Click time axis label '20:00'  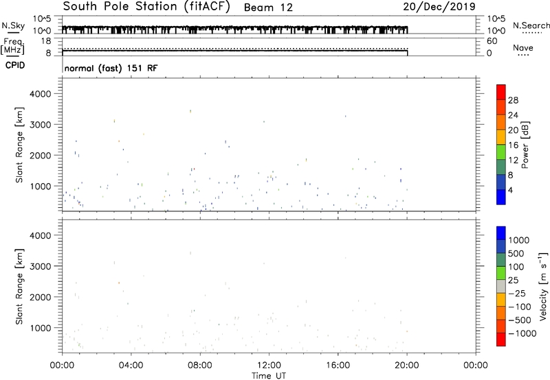407,366
